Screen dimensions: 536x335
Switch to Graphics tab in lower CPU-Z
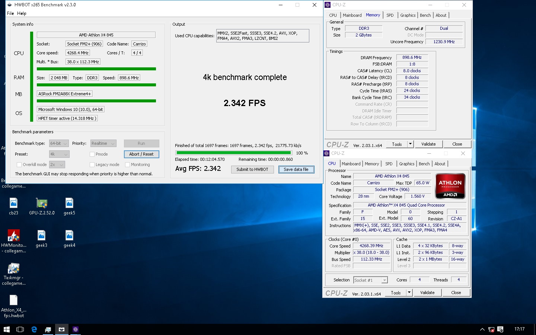406,164
